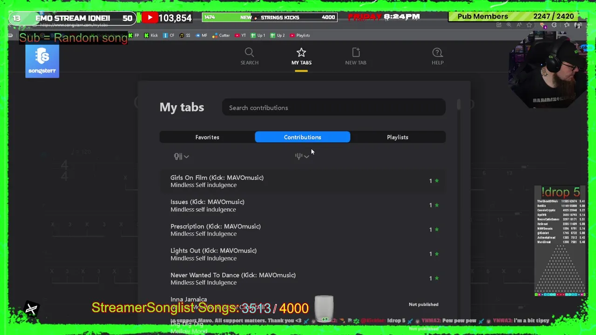The width and height of the screenshot is (596, 335).
Task: Open the Help question mark icon
Action: (x=437, y=53)
